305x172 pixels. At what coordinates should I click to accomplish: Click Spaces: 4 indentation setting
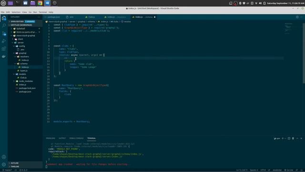tap(254, 170)
